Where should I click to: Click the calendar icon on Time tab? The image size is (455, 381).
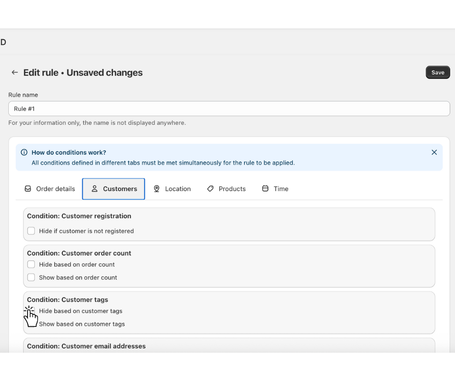click(x=265, y=189)
